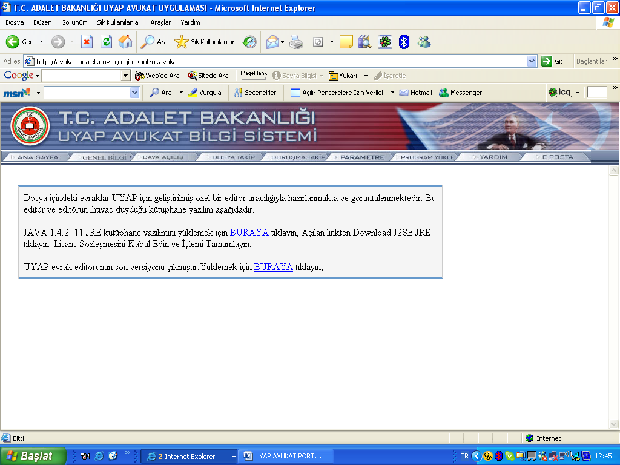Click the Git go button
Image resolution: width=620 pixels, height=465 pixels.
click(x=552, y=61)
